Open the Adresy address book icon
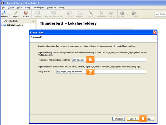The image size is (166, 125). pyautogui.click(x=26, y=13)
